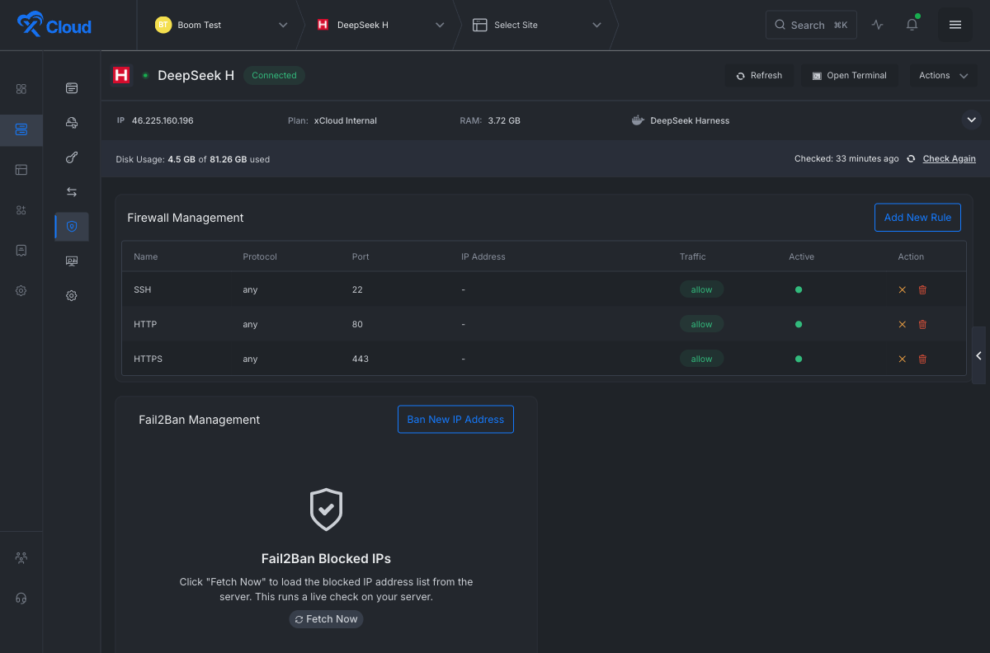Edit the HTTP firewall rule
The width and height of the screenshot is (990, 653).
pos(902,325)
